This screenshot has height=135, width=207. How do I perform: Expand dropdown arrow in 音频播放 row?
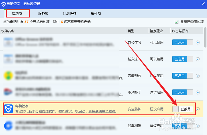click(x=198, y=76)
